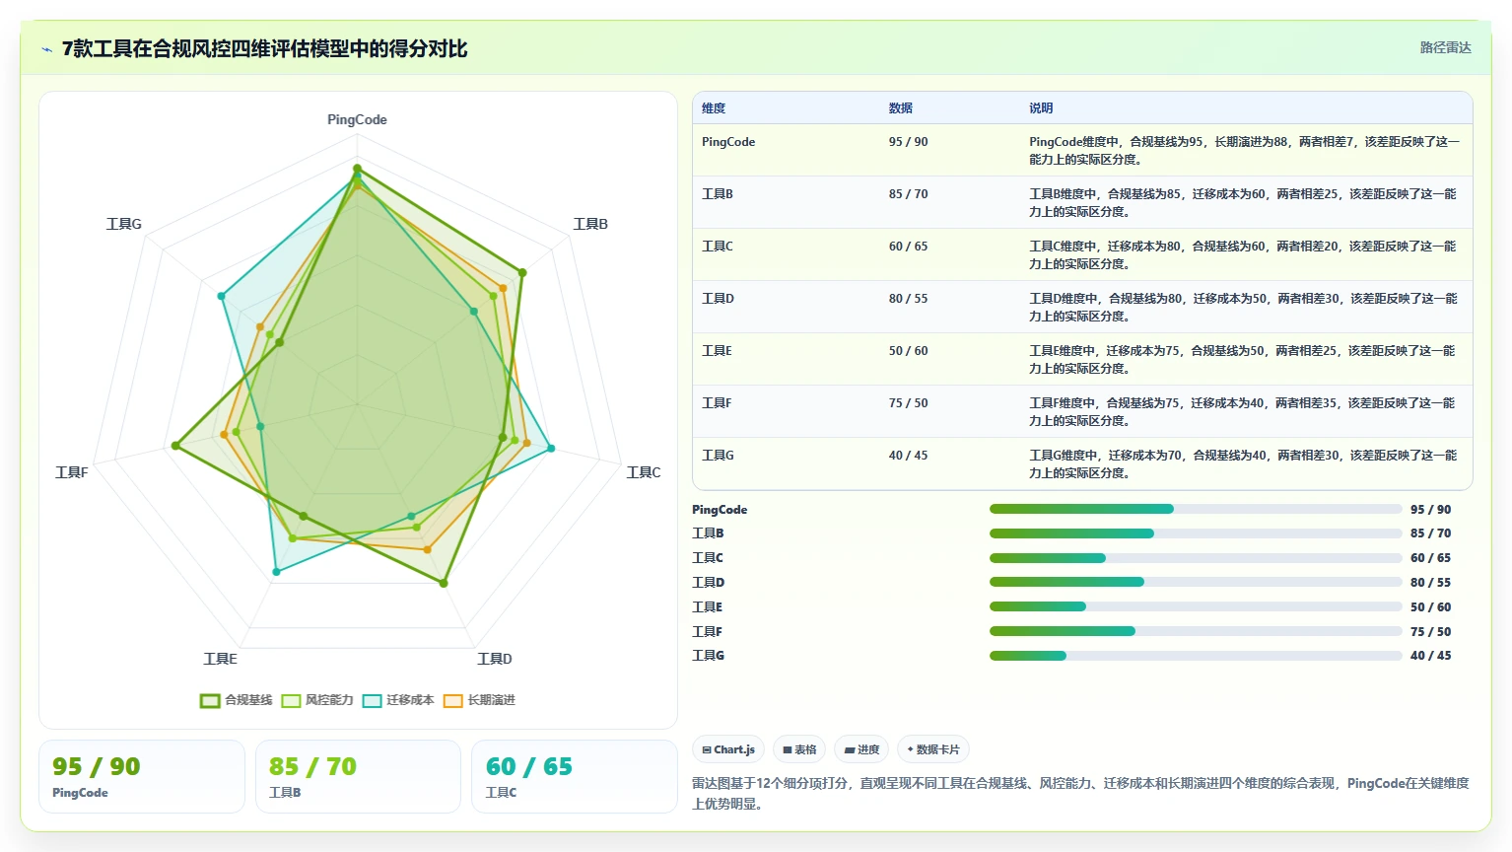The height and width of the screenshot is (852, 1512).
Task: Click the 合规基线 data point on 工具D axis
Action: (x=444, y=583)
